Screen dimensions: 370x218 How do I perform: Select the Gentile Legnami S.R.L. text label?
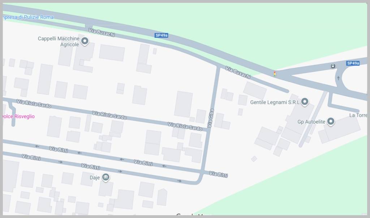(x=275, y=102)
